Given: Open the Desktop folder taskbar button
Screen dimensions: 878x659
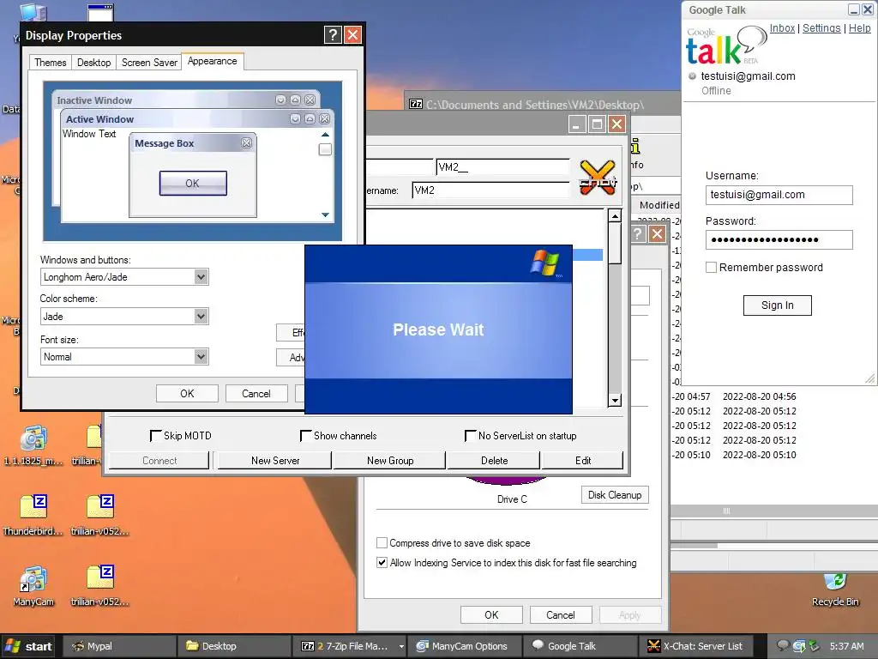Looking at the screenshot, I should [x=234, y=646].
